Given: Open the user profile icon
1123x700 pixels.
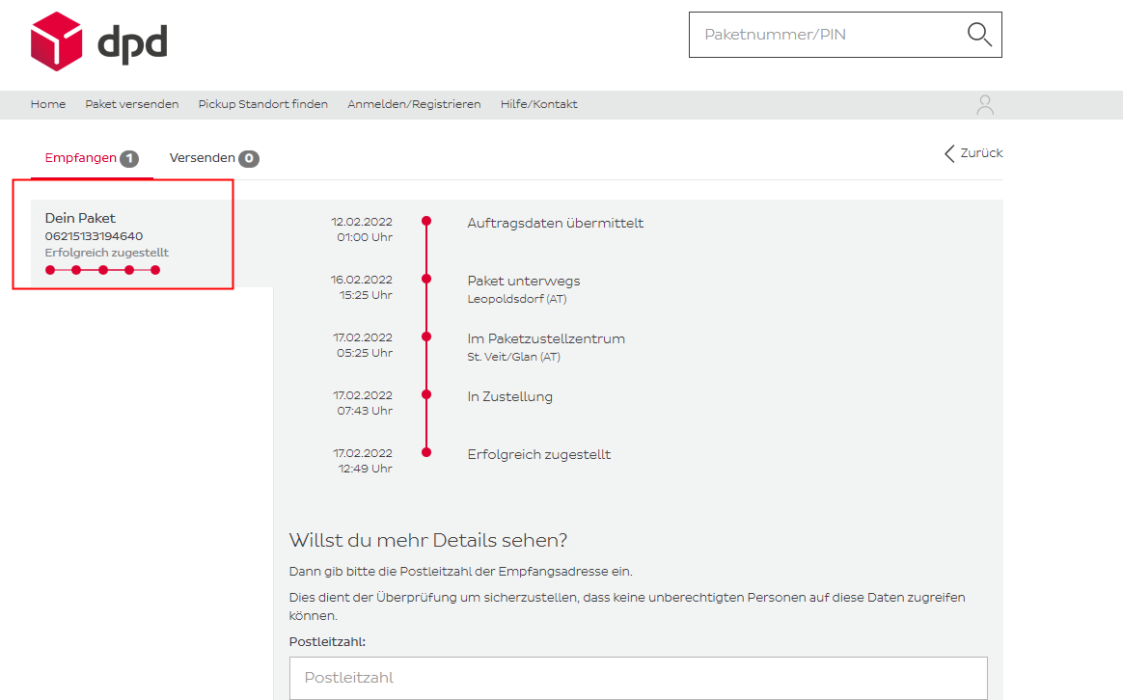Looking at the screenshot, I should (x=984, y=105).
